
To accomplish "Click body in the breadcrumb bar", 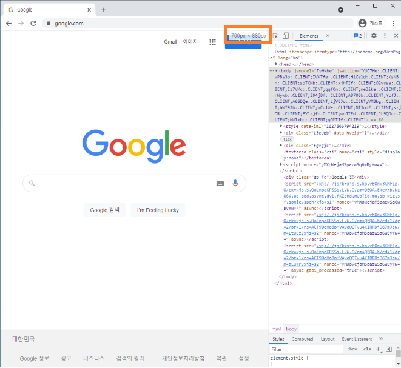I will pyautogui.click(x=291, y=329).
